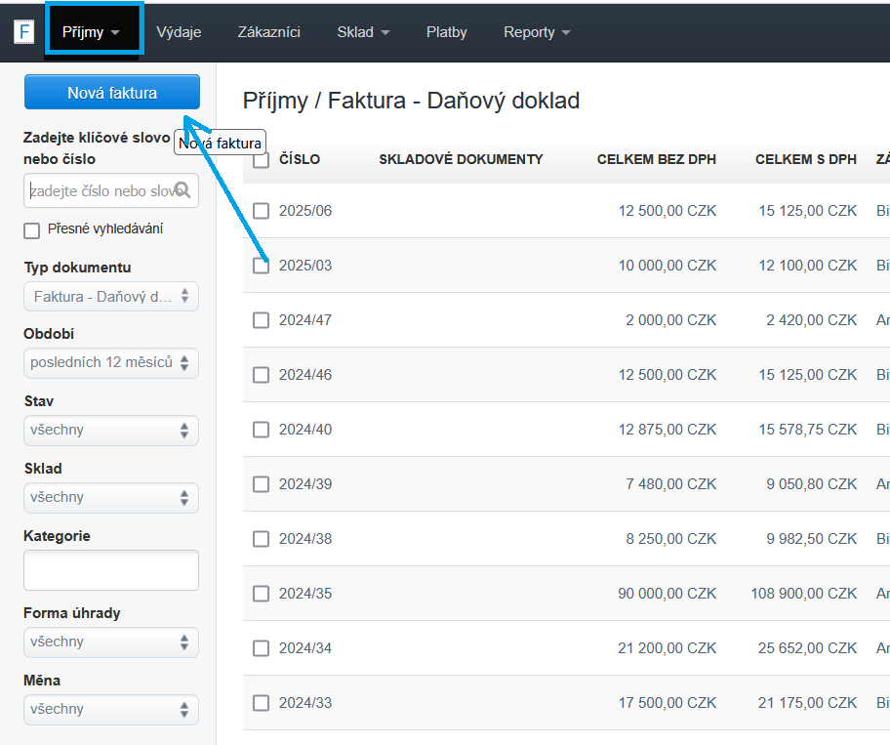This screenshot has width=890, height=745.
Task: Expand the Reporty menu
Action: click(536, 32)
